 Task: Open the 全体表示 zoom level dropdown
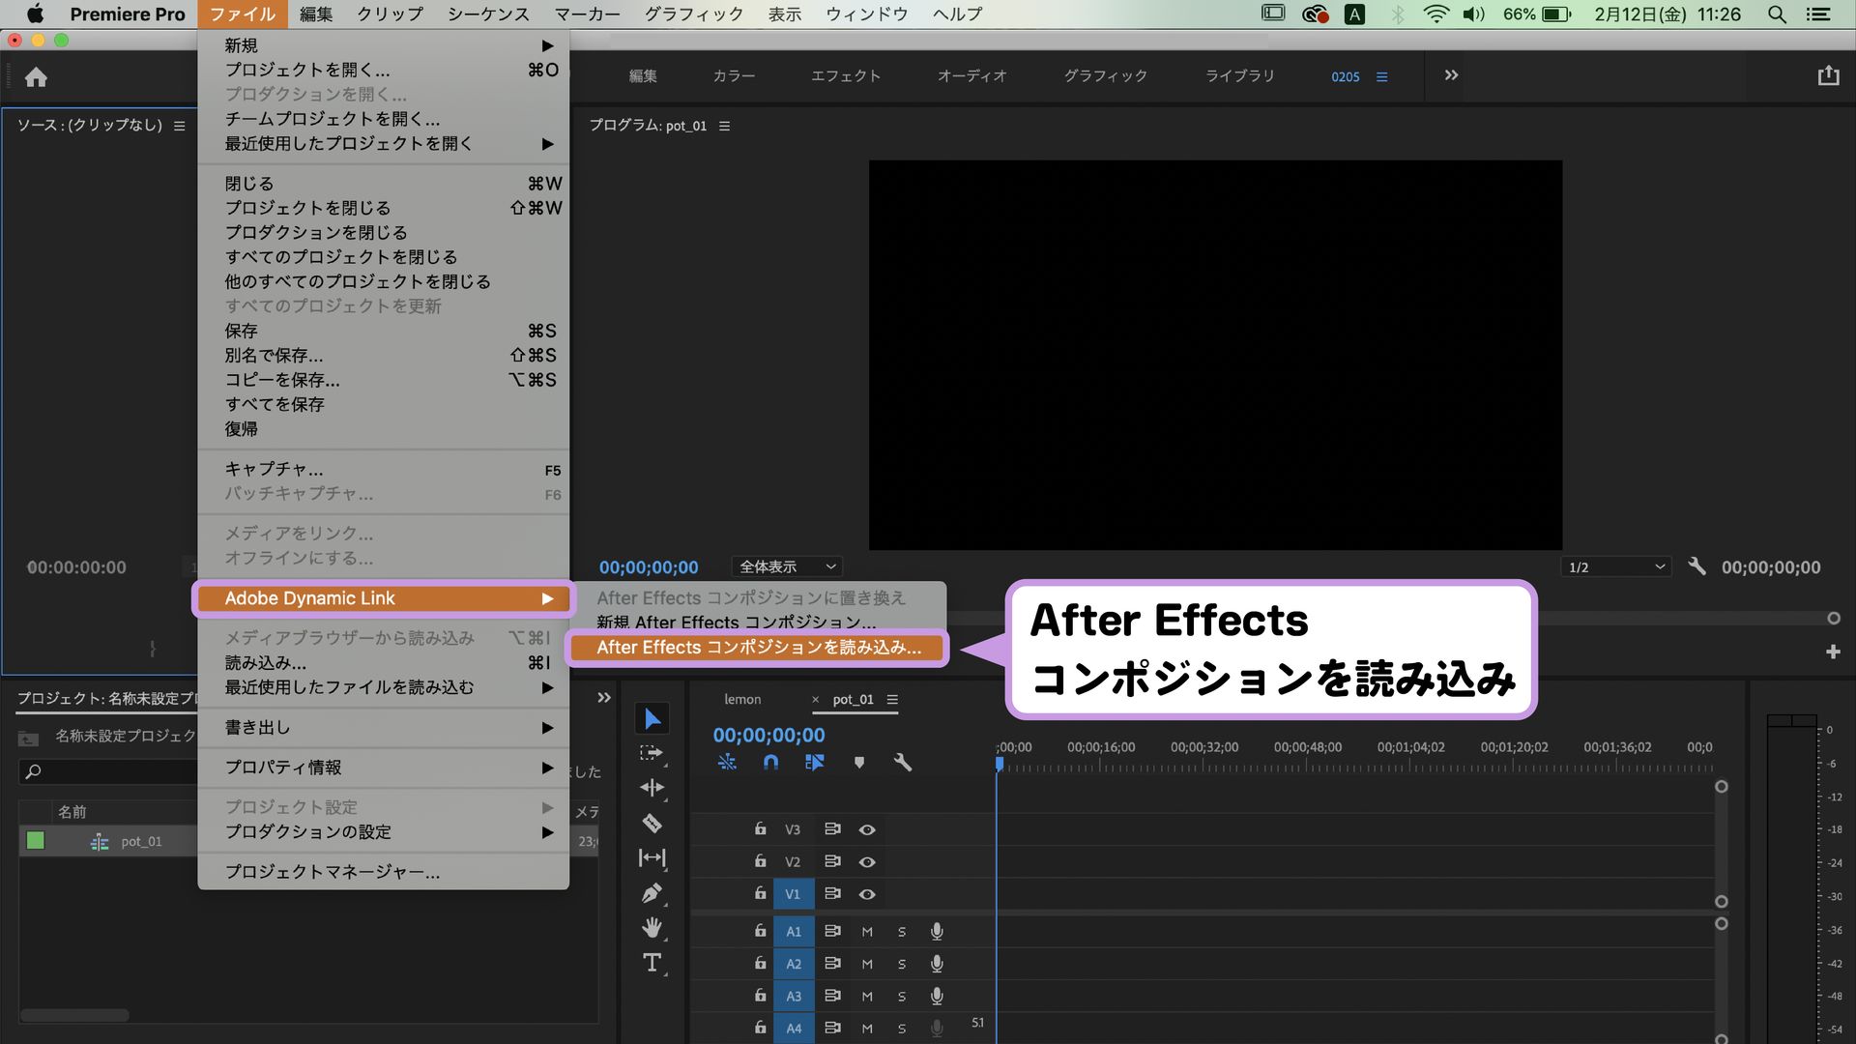[x=785, y=566]
